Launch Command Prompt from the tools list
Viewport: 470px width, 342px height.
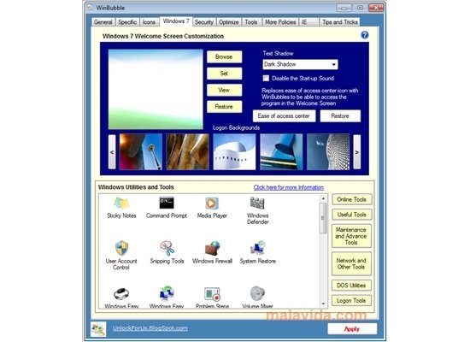tap(167, 203)
